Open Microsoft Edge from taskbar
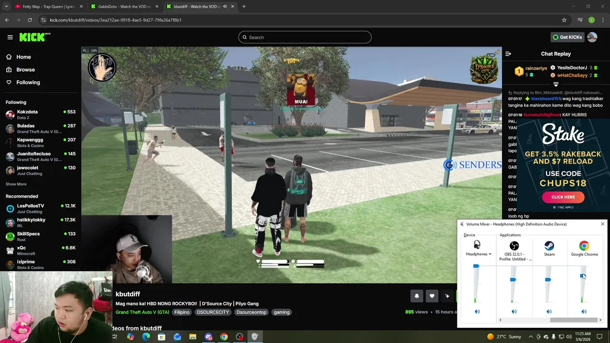The image size is (610, 343). (146, 337)
